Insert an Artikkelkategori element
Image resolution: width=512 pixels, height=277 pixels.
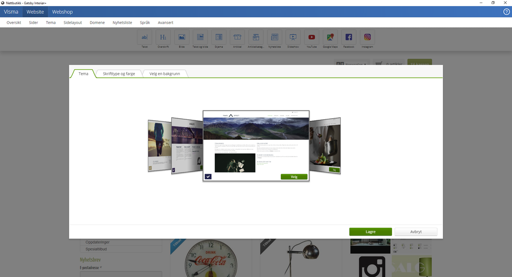tap(256, 37)
